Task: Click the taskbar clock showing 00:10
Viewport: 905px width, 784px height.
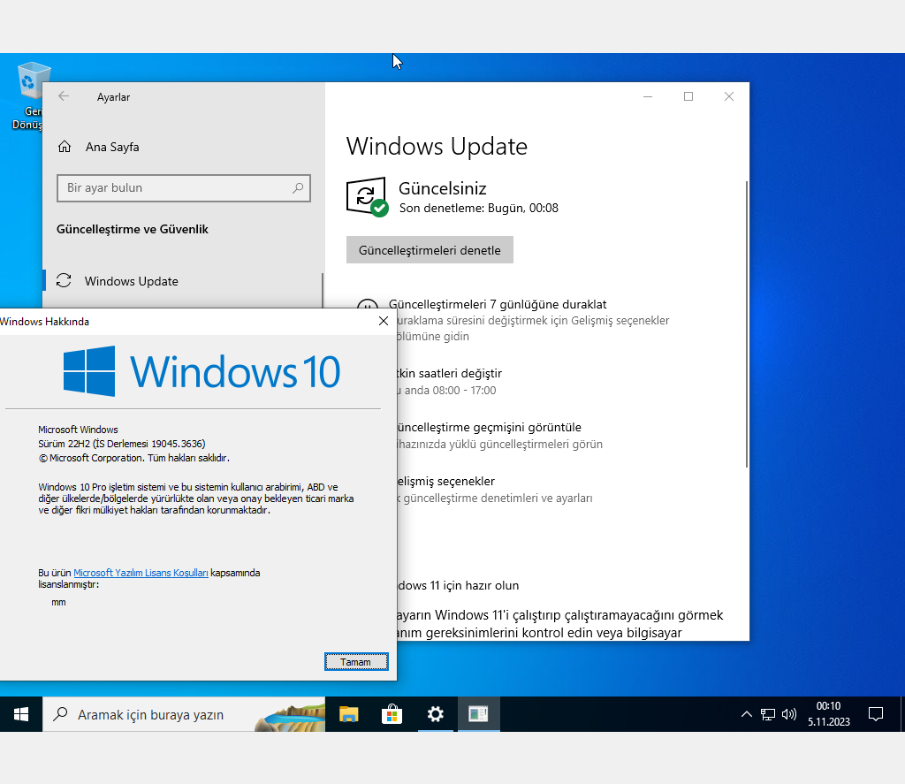Action: pos(828,714)
